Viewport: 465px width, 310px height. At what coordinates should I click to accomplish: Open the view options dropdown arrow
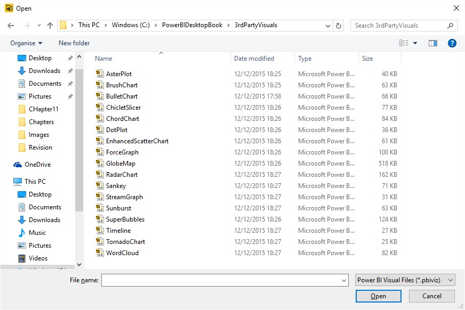pos(415,43)
